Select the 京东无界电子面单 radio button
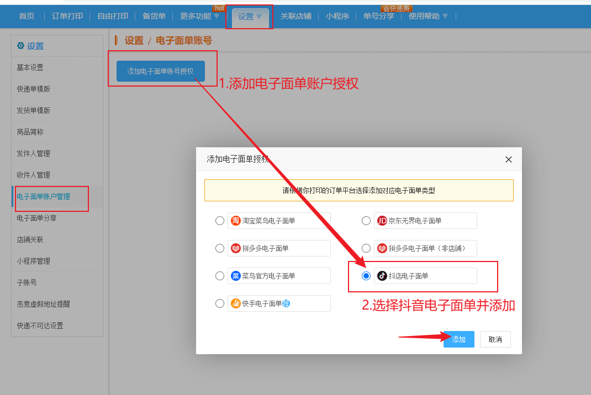The height and width of the screenshot is (395, 591). coord(366,221)
